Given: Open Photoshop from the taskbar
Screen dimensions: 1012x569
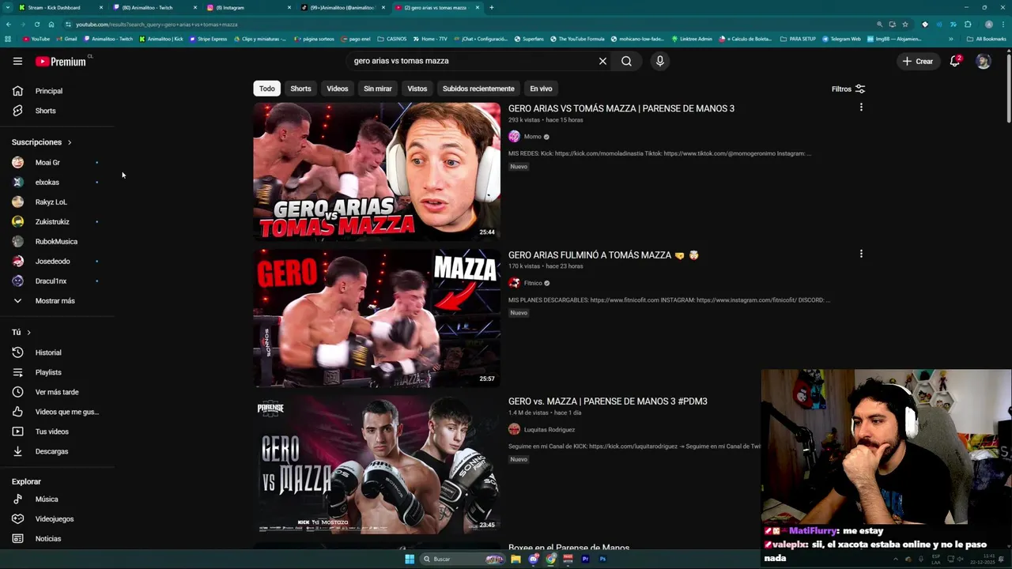Looking at the screenshot, I should [602, 559].
